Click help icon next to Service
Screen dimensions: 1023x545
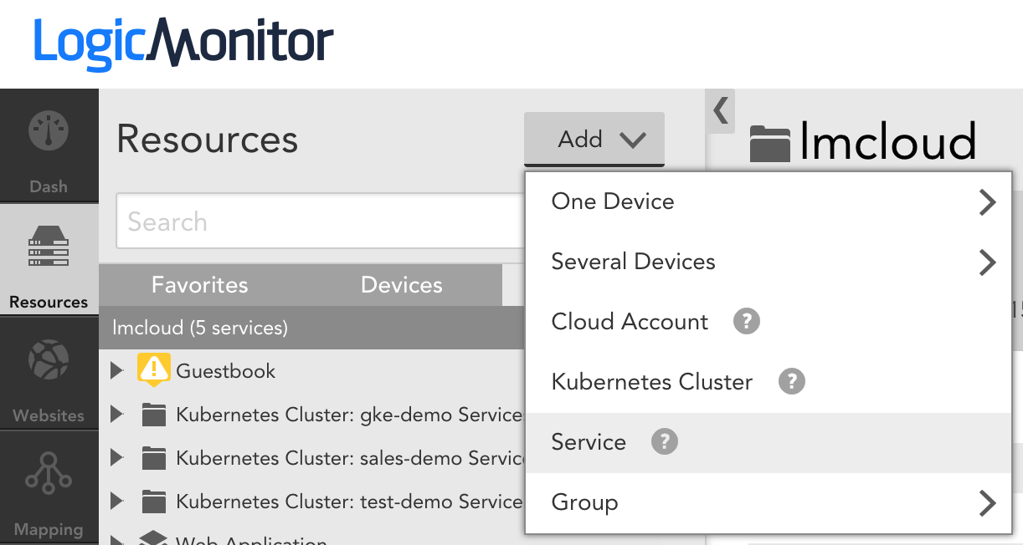click(x=665, y=442)
